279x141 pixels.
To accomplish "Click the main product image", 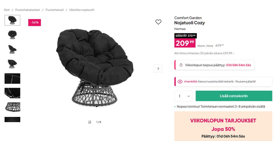I will pyautogui.click(x=95, y=68).
